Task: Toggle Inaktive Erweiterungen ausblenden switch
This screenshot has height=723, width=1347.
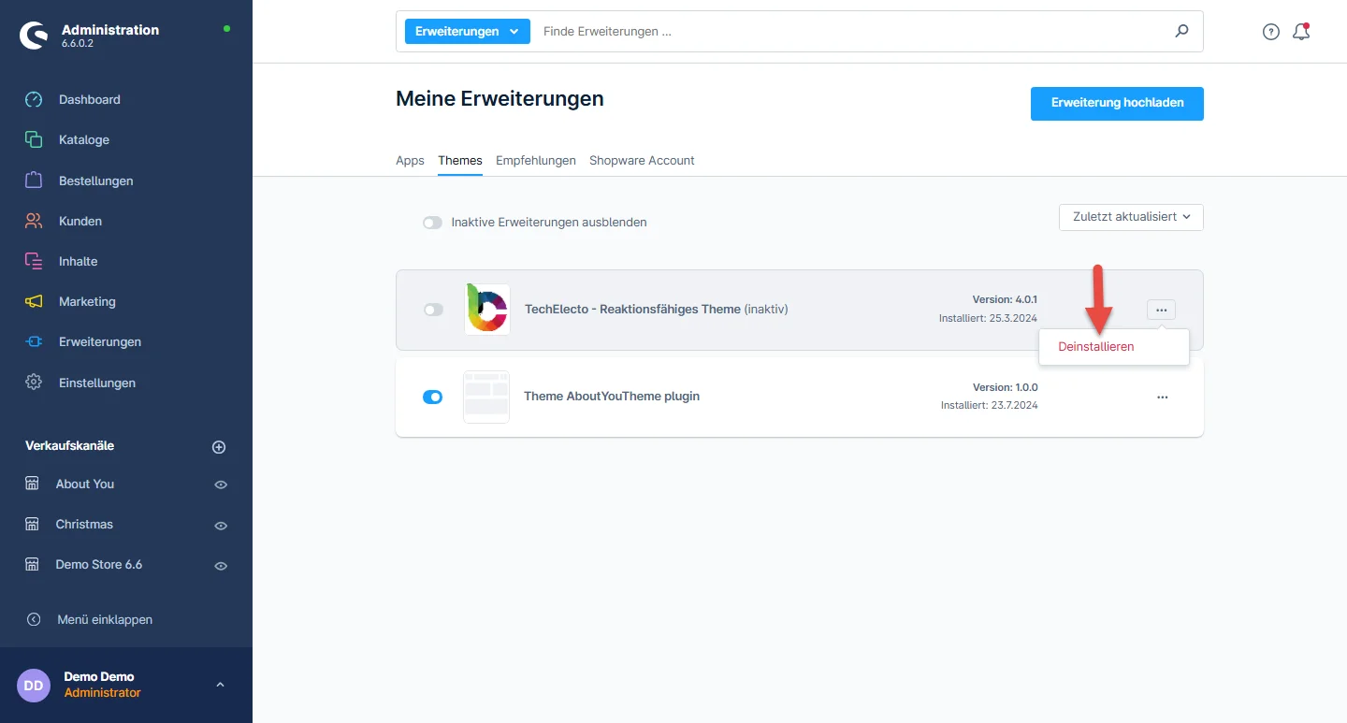Action: [x=432, y=223]
